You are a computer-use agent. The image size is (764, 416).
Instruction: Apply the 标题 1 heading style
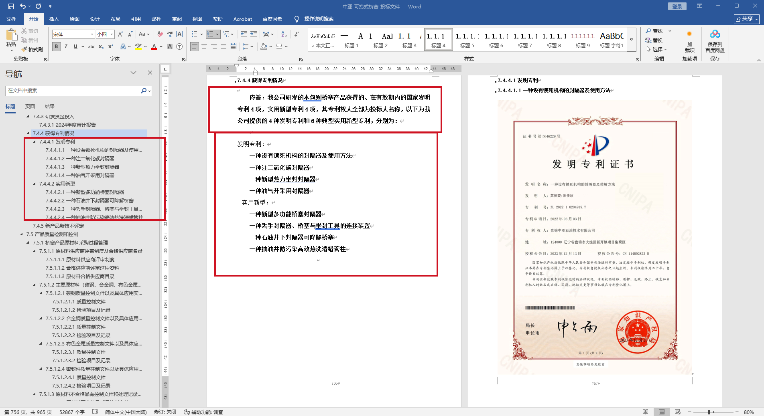click(352, 40)
